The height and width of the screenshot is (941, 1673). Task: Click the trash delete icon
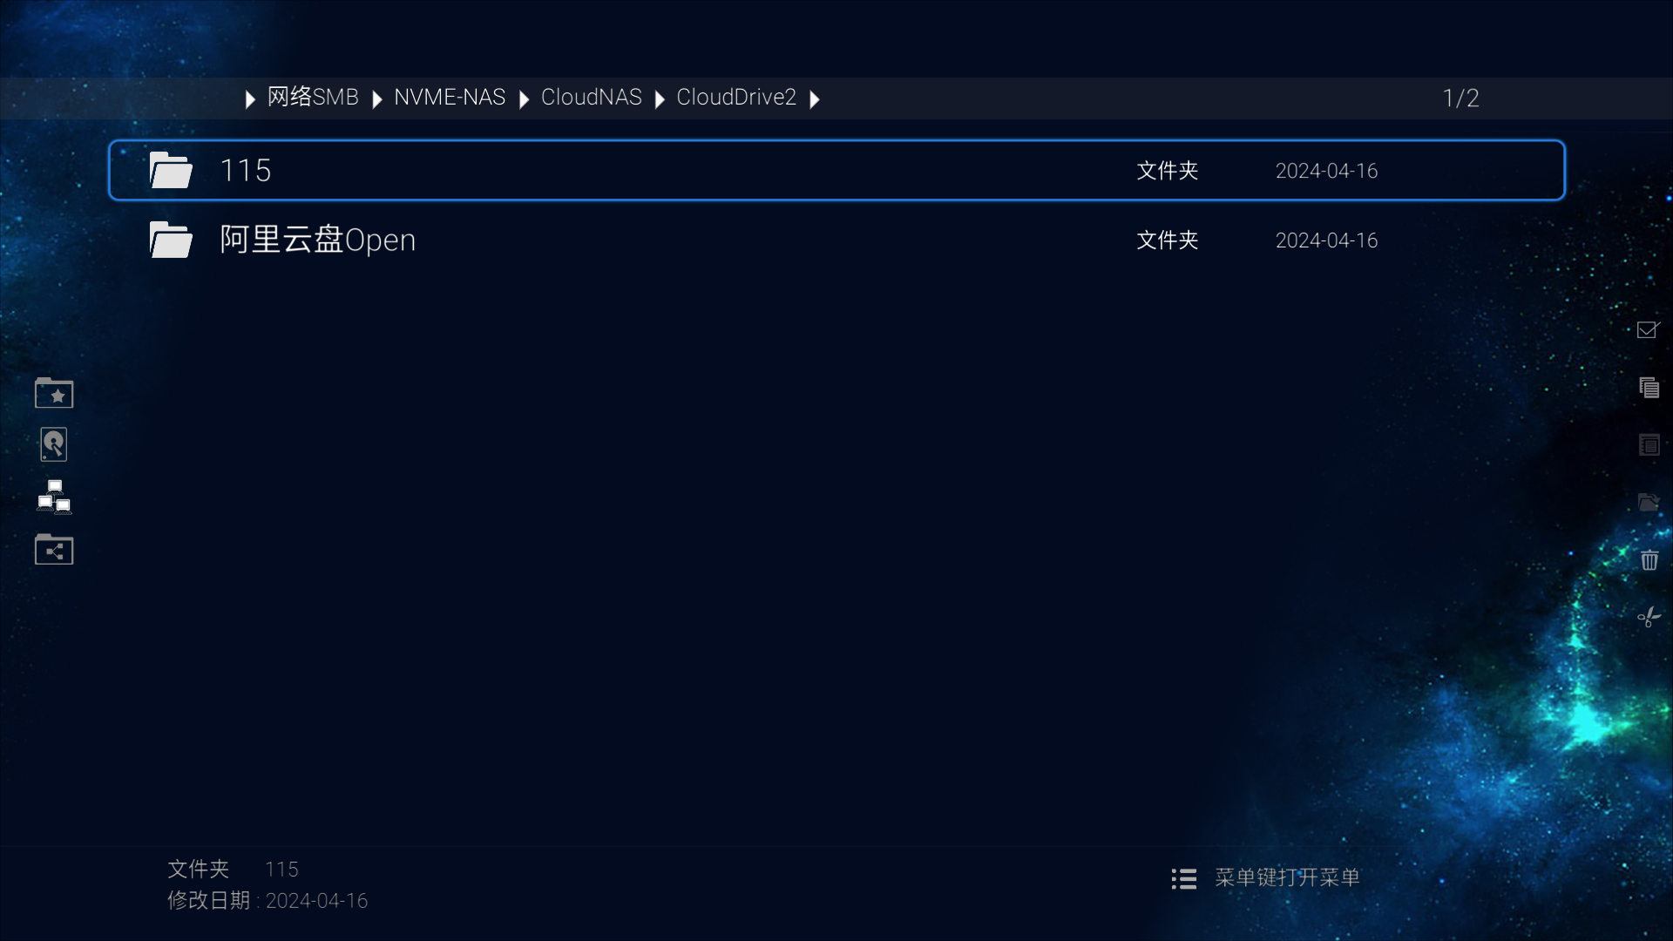1649,559
